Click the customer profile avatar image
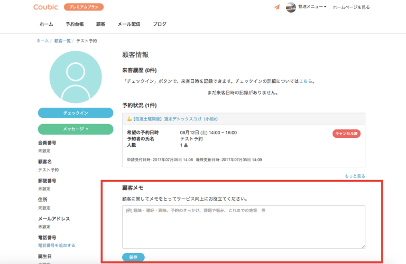This screenshot has width=406, height=264. point(76,77)
